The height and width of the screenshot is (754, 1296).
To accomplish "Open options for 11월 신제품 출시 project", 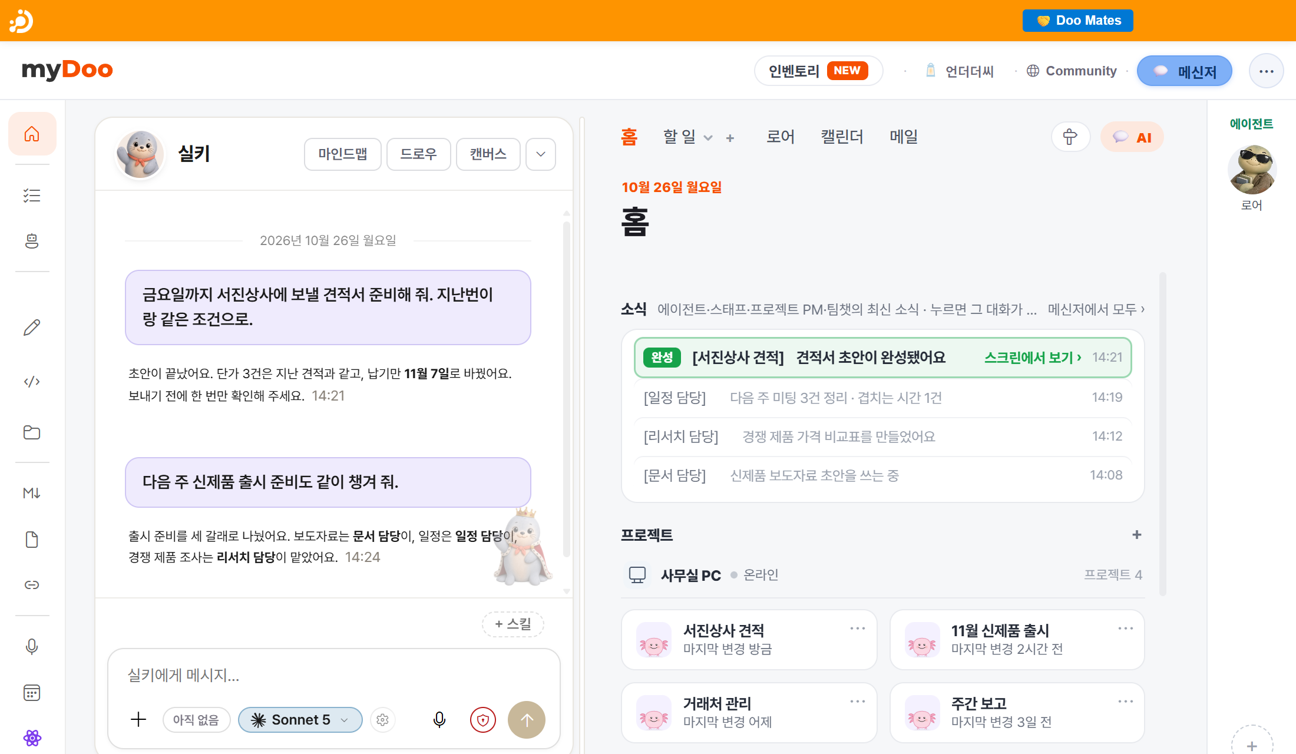I will (1126, 629).
